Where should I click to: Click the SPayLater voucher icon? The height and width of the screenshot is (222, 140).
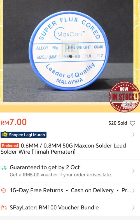4,208
